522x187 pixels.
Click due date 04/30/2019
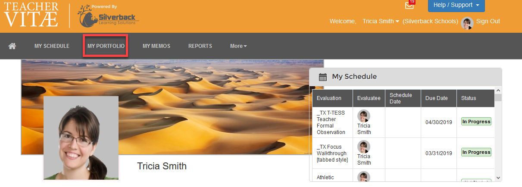tap(439, 122)
